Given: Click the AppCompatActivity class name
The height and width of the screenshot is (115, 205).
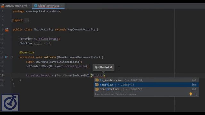Looking at the screenshot, I should [x=81, y=30].
